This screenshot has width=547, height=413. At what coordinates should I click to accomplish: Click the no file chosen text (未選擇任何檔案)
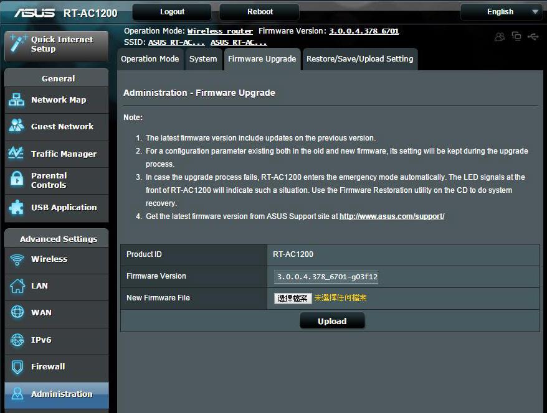pos(341,298)
